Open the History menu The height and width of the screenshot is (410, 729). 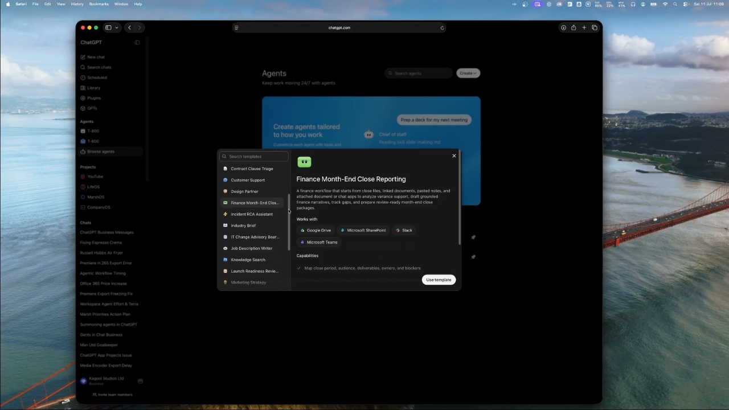tap(77, 4)
